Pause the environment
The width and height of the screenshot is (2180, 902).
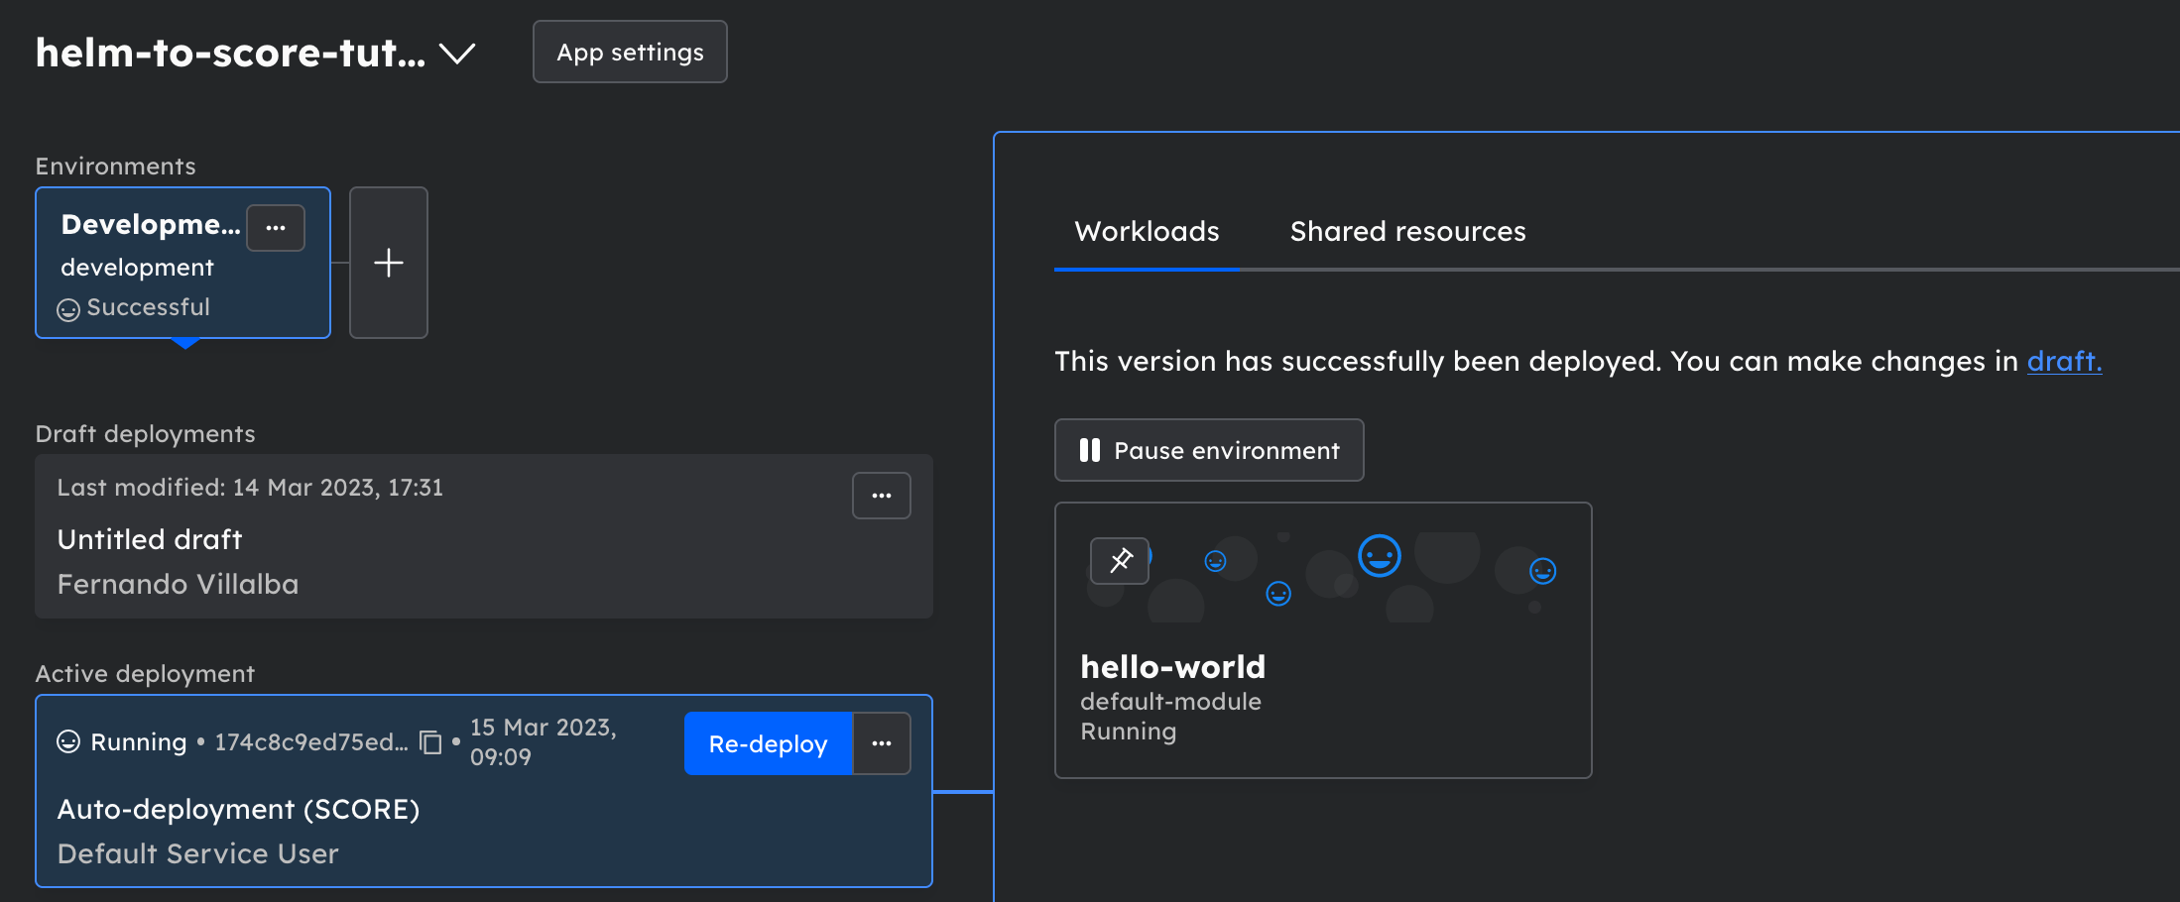[x=1209, y=450]
